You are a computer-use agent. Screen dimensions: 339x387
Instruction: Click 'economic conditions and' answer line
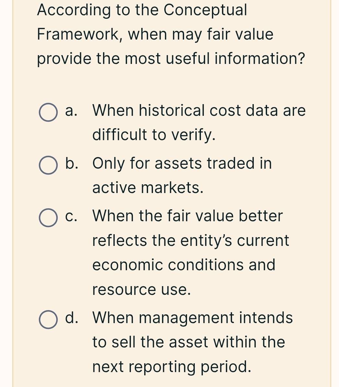coord(184,265)
